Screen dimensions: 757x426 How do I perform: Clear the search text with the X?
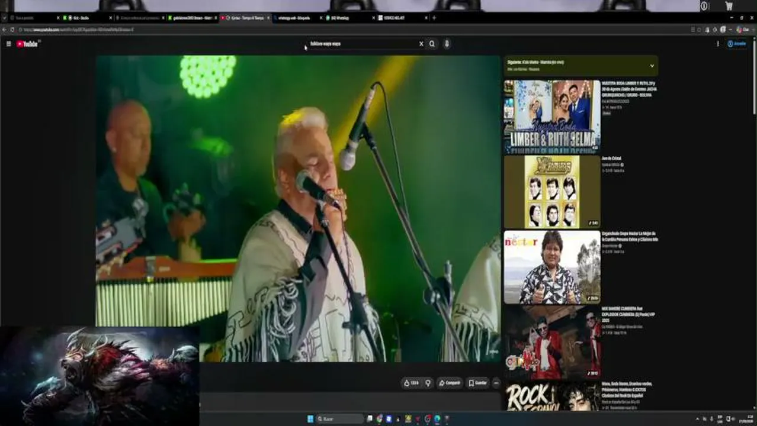[421, 44]
